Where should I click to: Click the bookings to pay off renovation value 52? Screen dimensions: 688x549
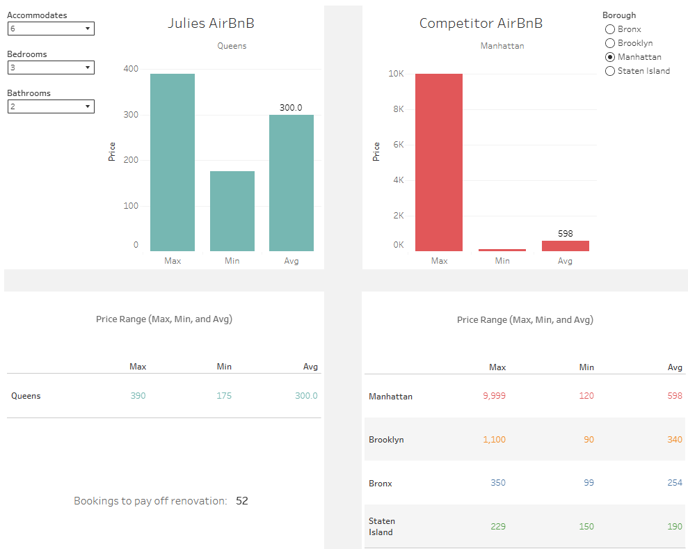pyautogui.click(x=242, y=501)
